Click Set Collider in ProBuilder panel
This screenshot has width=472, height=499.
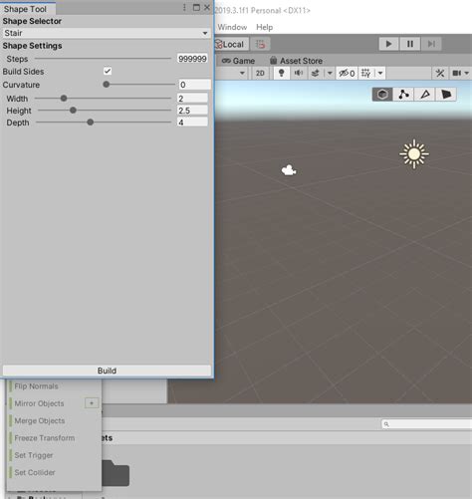[x=35, y=472]
